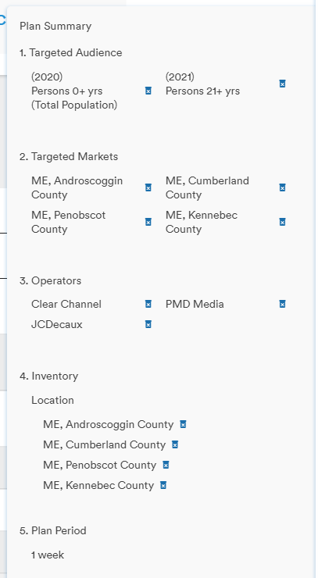This screenshot has width=318, height=578.
Task: Delete Penobscot County from Inventory Location
Action: click(x=166, y=466)
